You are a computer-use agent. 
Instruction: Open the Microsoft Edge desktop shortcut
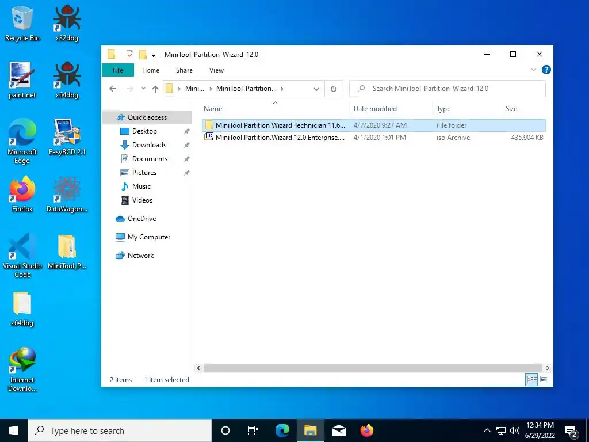click(x=22, y=142)
